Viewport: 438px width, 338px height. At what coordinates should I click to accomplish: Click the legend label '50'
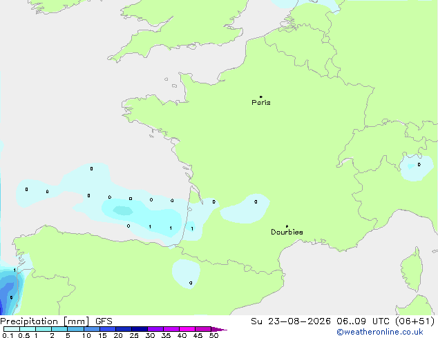(x=213, y=335)
